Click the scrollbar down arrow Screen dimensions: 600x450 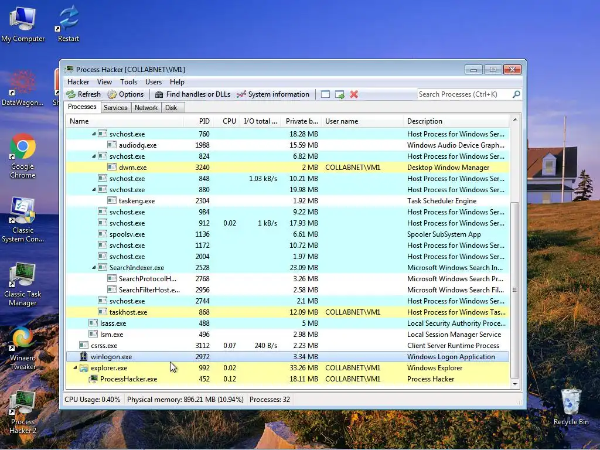515,384
